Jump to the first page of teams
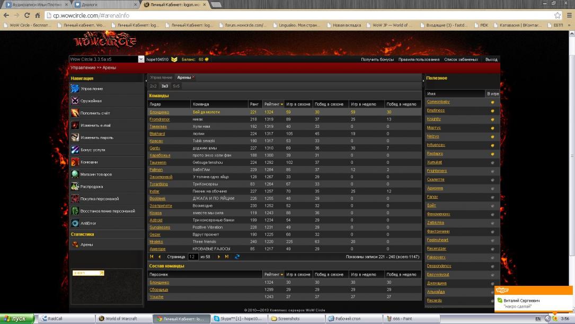575x324 pixels. tap(152, 257)
